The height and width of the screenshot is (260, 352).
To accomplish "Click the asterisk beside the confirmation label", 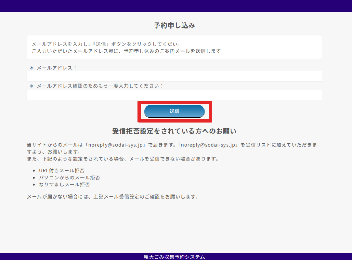I will tap(32, 86).
